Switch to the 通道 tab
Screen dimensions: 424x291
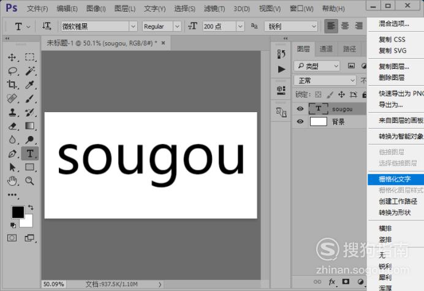click(x=326, y=49)
